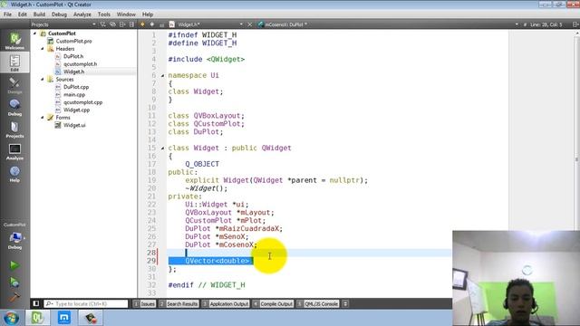Viewport: 580px width, 326px height.
Task: Open the Debug menu
Action: pyautogui.click(x=59, y=14)
